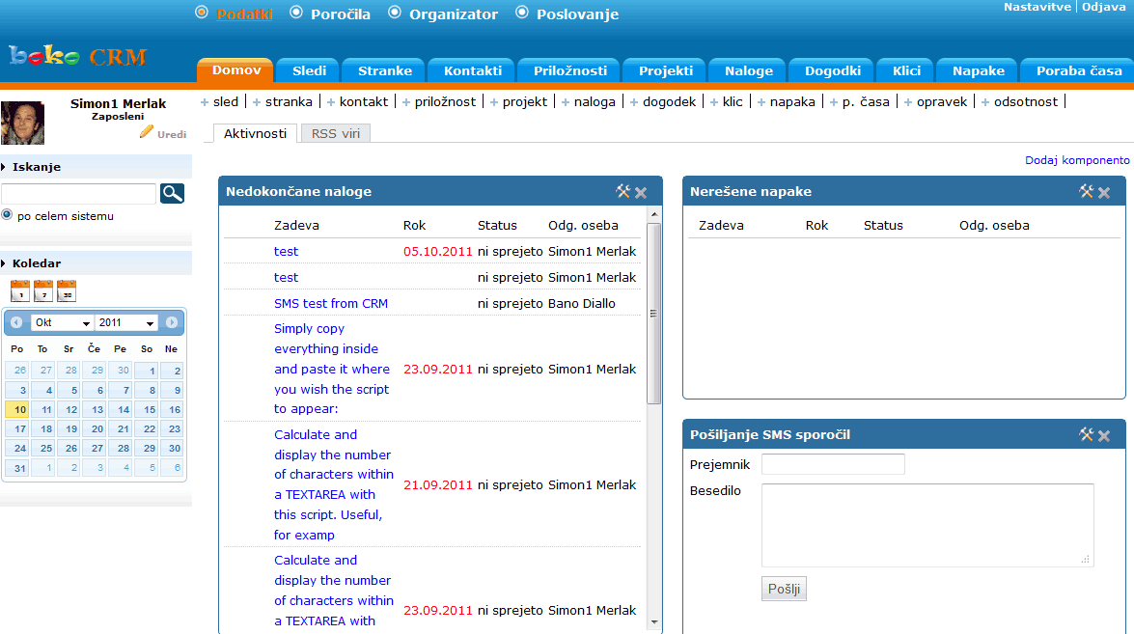This screenshot has height=634, width=1134.
Task: Select the Organizator radio option
Action: [394, 13]
